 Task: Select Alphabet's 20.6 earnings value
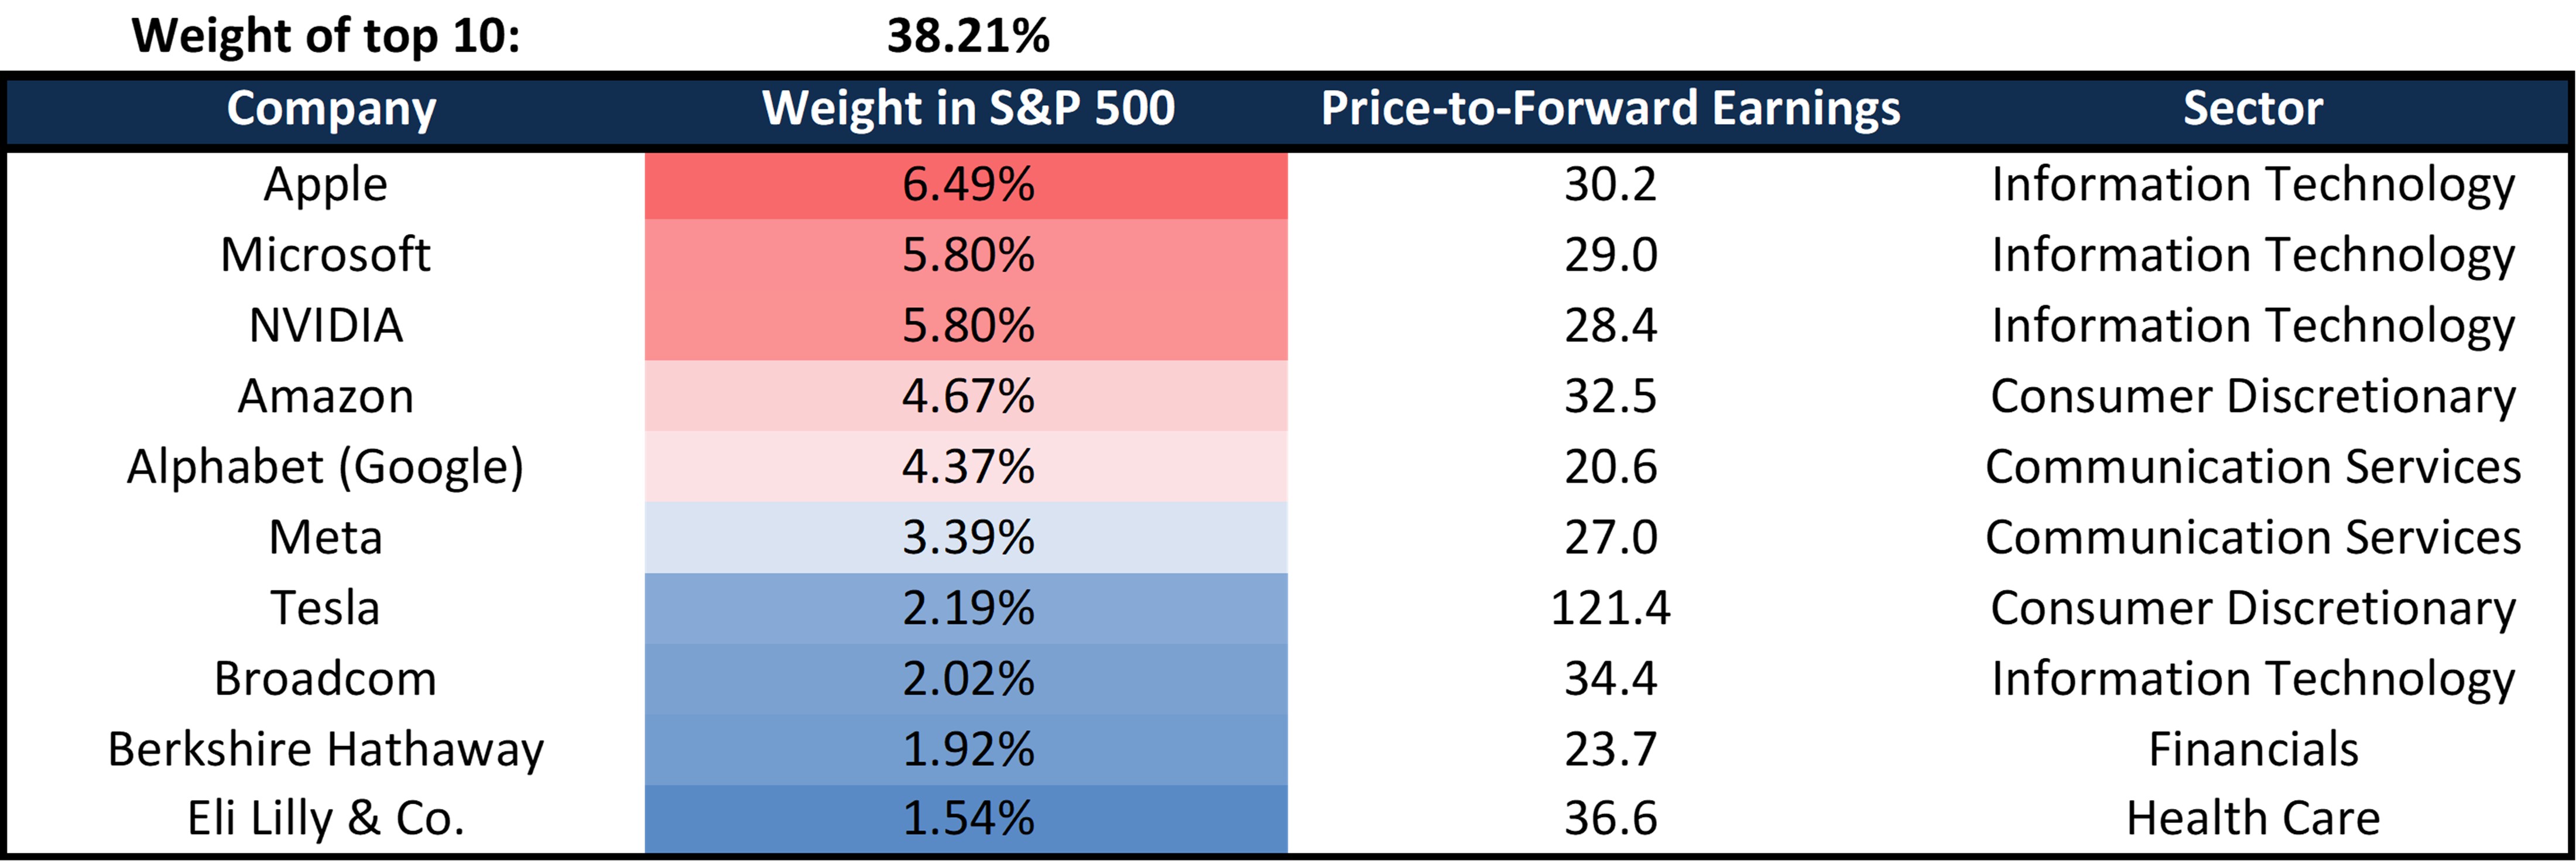[x=1610, y=467]
